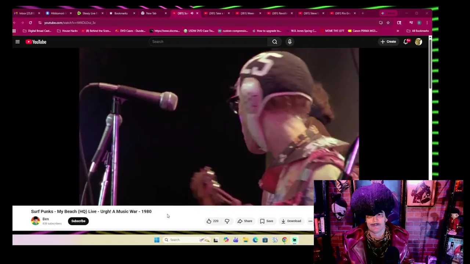470x264 pixels.
Task: Open Google Chrome from the taskbar
Action: pyautogui.click(x=285, y=240)
